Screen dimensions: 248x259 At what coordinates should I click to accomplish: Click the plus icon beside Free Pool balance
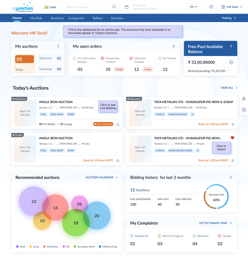coord(231,62)
